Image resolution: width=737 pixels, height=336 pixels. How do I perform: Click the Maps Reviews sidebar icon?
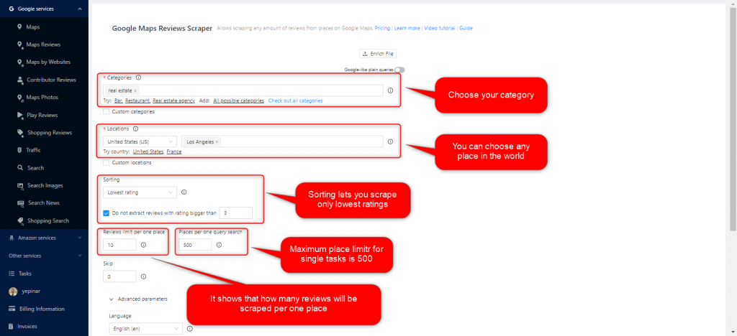[19, 45]
